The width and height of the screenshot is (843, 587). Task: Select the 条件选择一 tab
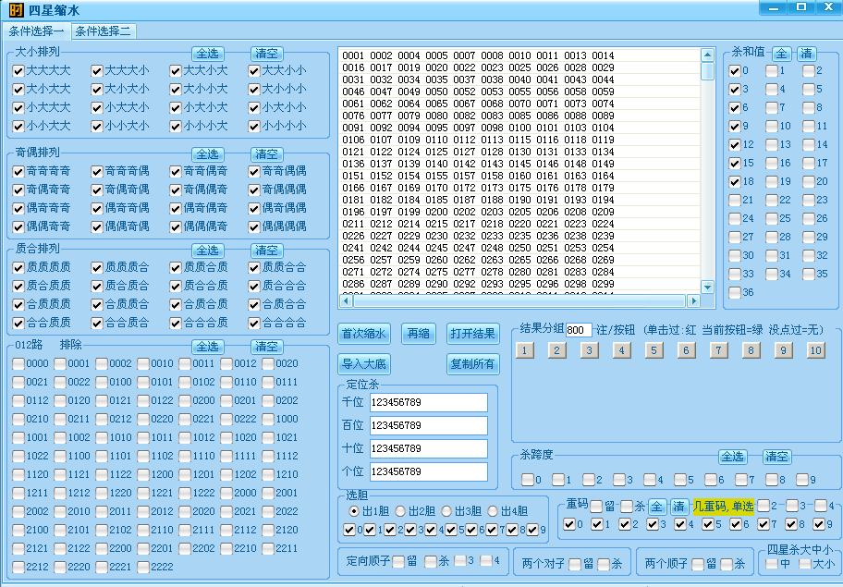point(36,31)
